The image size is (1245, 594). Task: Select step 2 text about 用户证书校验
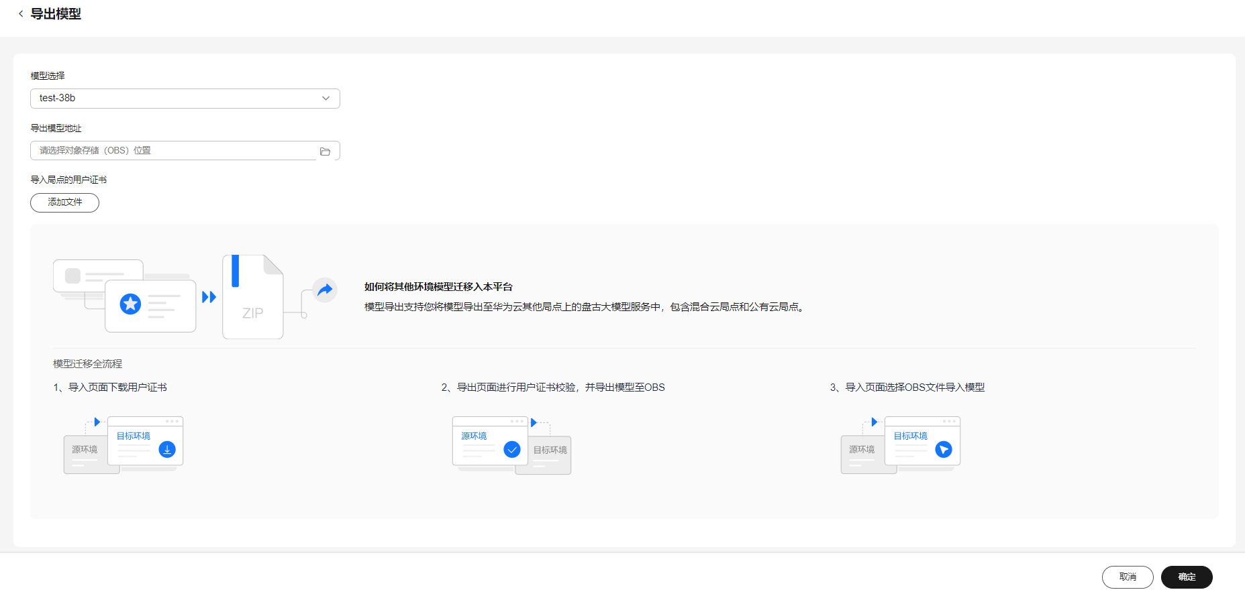coord(553,388)
